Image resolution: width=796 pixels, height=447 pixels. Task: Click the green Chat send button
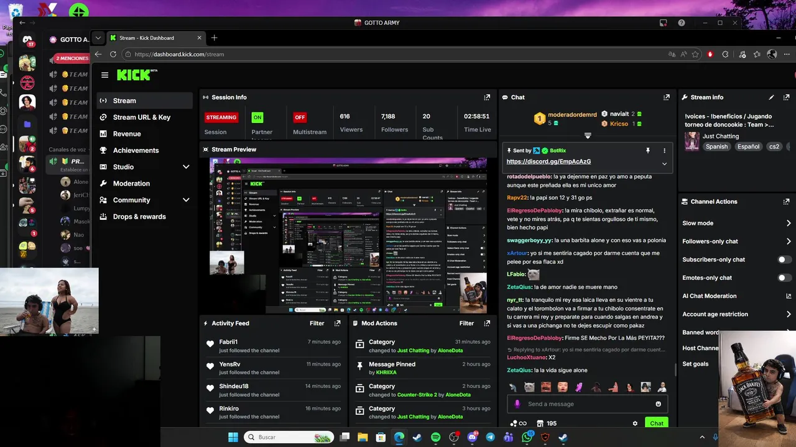[x=657, y=423]
